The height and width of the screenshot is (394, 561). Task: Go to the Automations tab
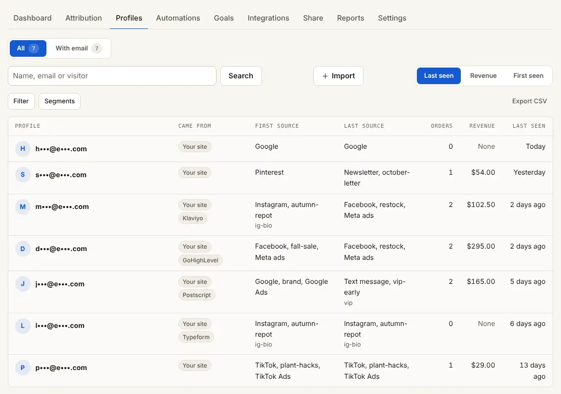(178, 18)
